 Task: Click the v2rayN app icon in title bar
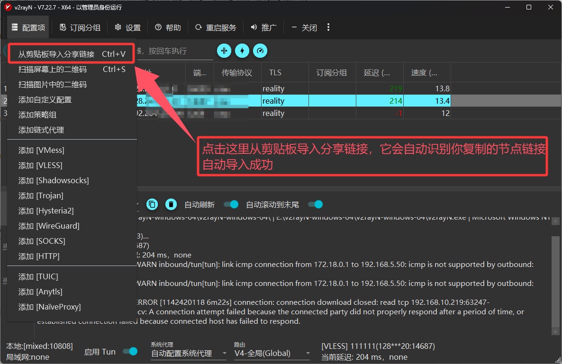click(8, 7)
